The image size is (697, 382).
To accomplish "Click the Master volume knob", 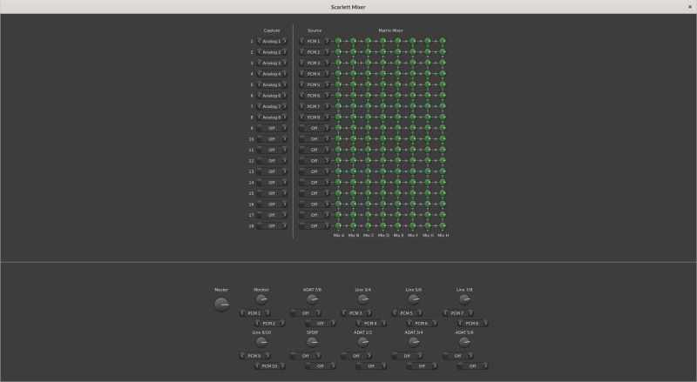I will click(221, 305).
